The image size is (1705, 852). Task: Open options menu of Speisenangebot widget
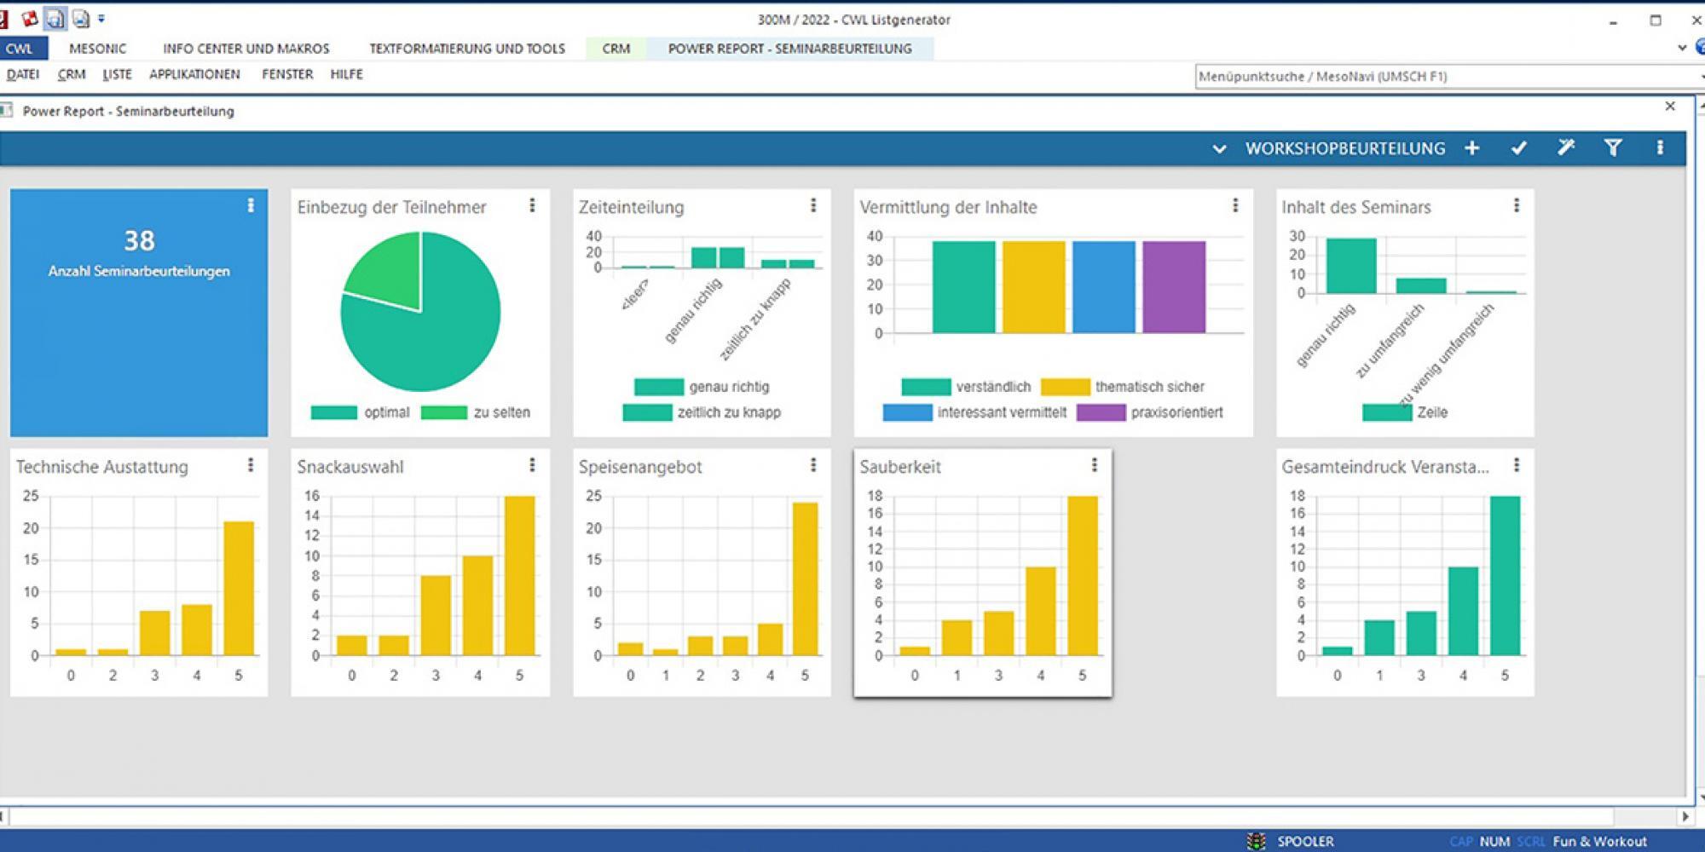point(813,465)
